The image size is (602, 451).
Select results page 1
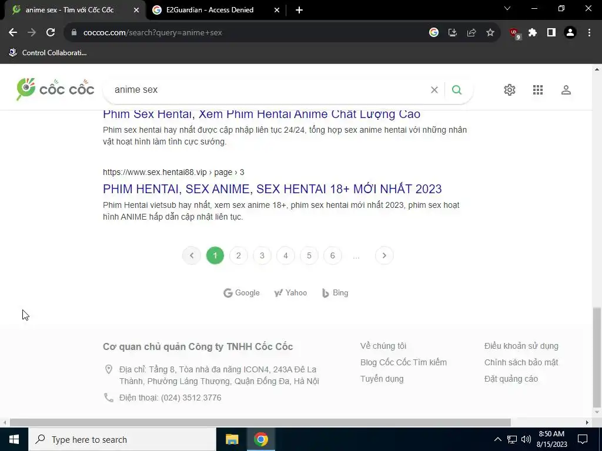(x=215, y=255)
